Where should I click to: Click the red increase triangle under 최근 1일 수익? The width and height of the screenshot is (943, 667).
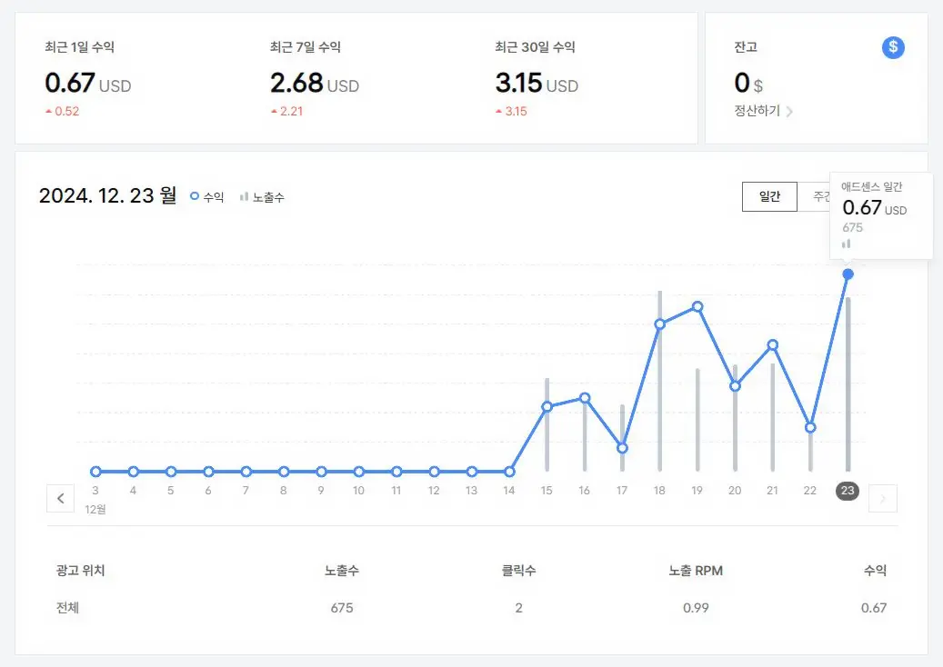(x=48, y=111)
